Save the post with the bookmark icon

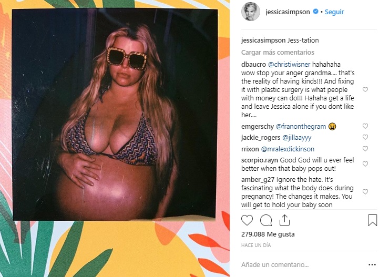click(x=372, y=220)
